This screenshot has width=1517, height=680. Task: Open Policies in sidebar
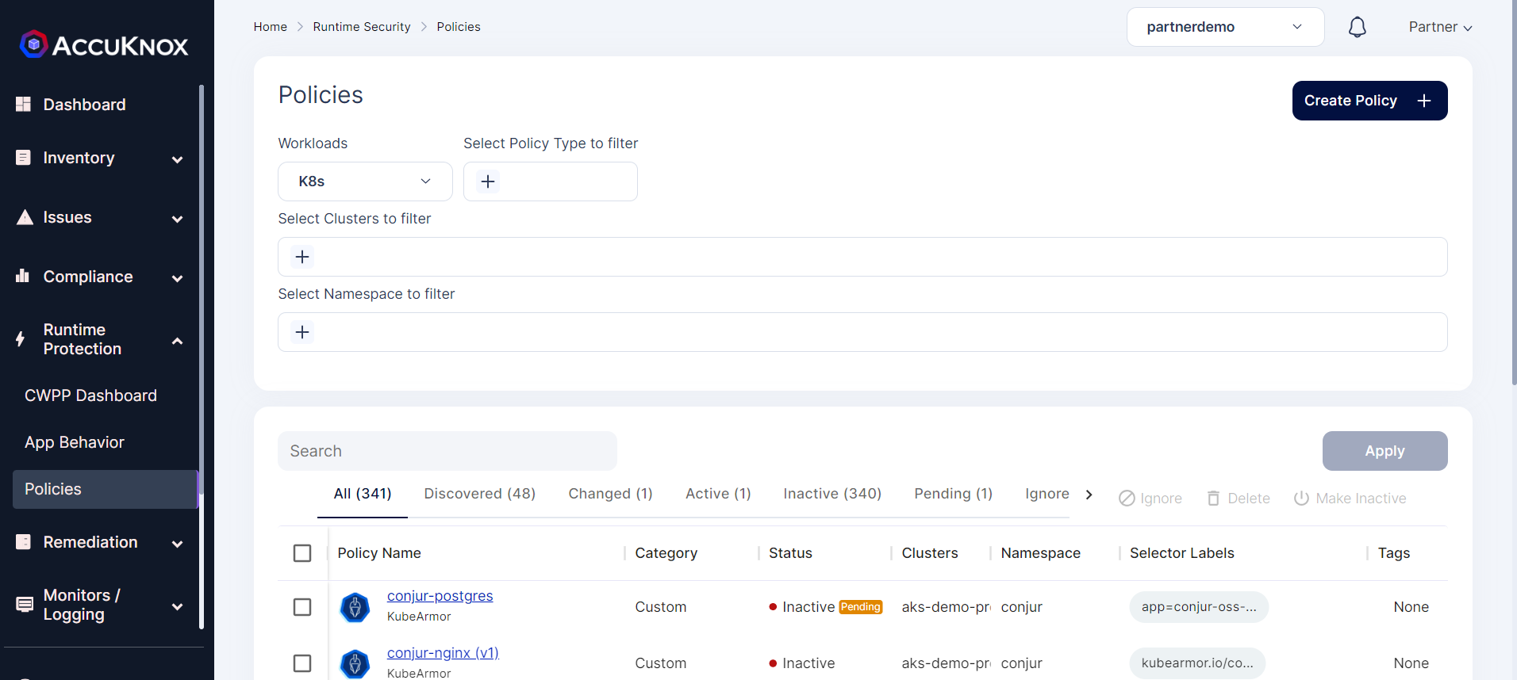[105, 489]
